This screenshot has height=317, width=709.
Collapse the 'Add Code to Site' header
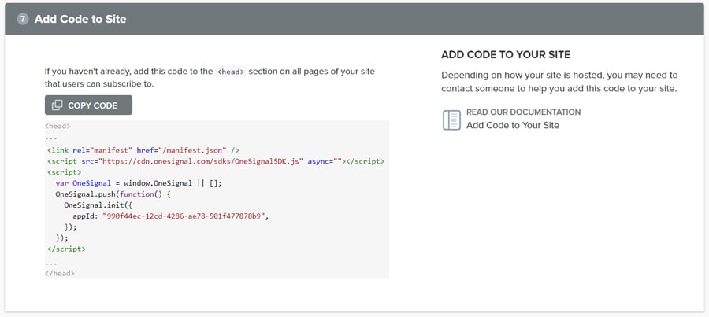click(x=354, y=19)
